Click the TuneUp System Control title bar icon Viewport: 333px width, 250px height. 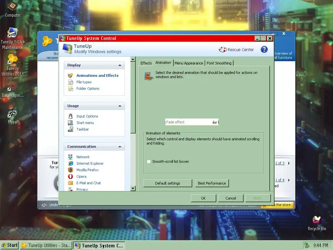click(x=62, y=38)
